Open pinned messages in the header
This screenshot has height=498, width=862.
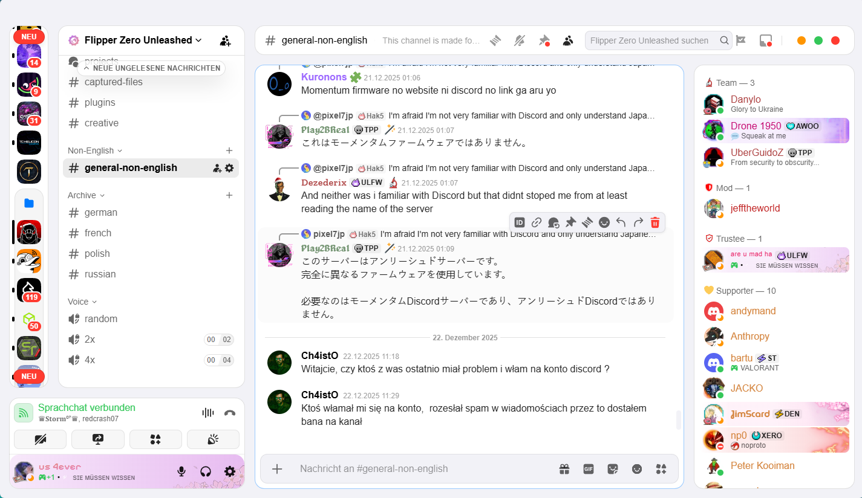click(x=544, y=40)
